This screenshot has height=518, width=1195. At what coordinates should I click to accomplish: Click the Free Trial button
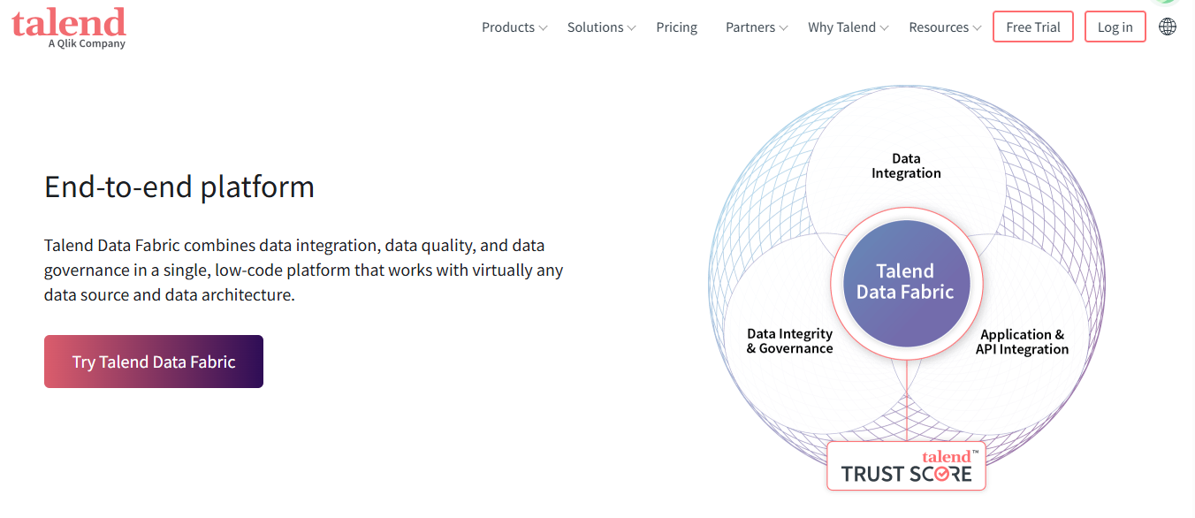pos(1033,27)
